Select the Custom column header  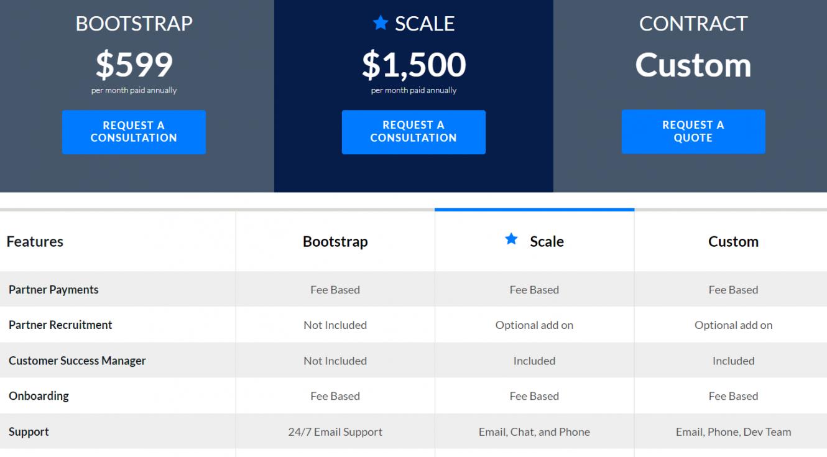733,241
